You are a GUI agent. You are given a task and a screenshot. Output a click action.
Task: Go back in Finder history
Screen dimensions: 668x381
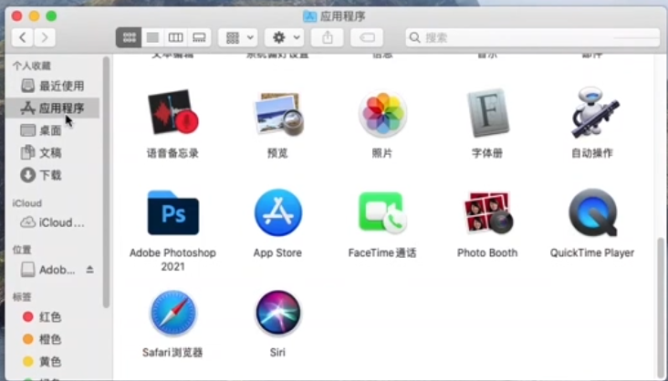click(x=23, y=38)
